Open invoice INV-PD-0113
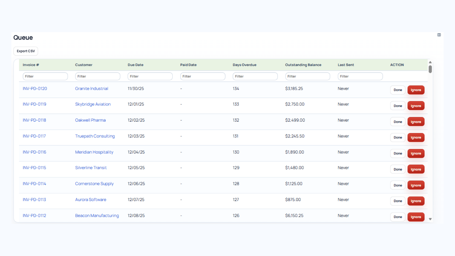Screen dimensions: 455x256 tap(34, 199)
